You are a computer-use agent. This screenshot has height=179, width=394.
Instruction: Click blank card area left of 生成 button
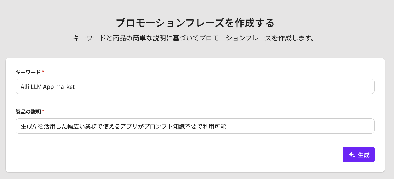[184, 155]
